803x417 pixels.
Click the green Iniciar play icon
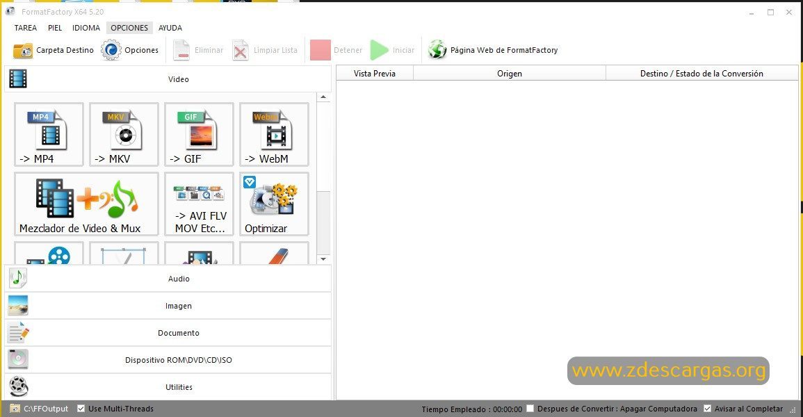point(380,50)
